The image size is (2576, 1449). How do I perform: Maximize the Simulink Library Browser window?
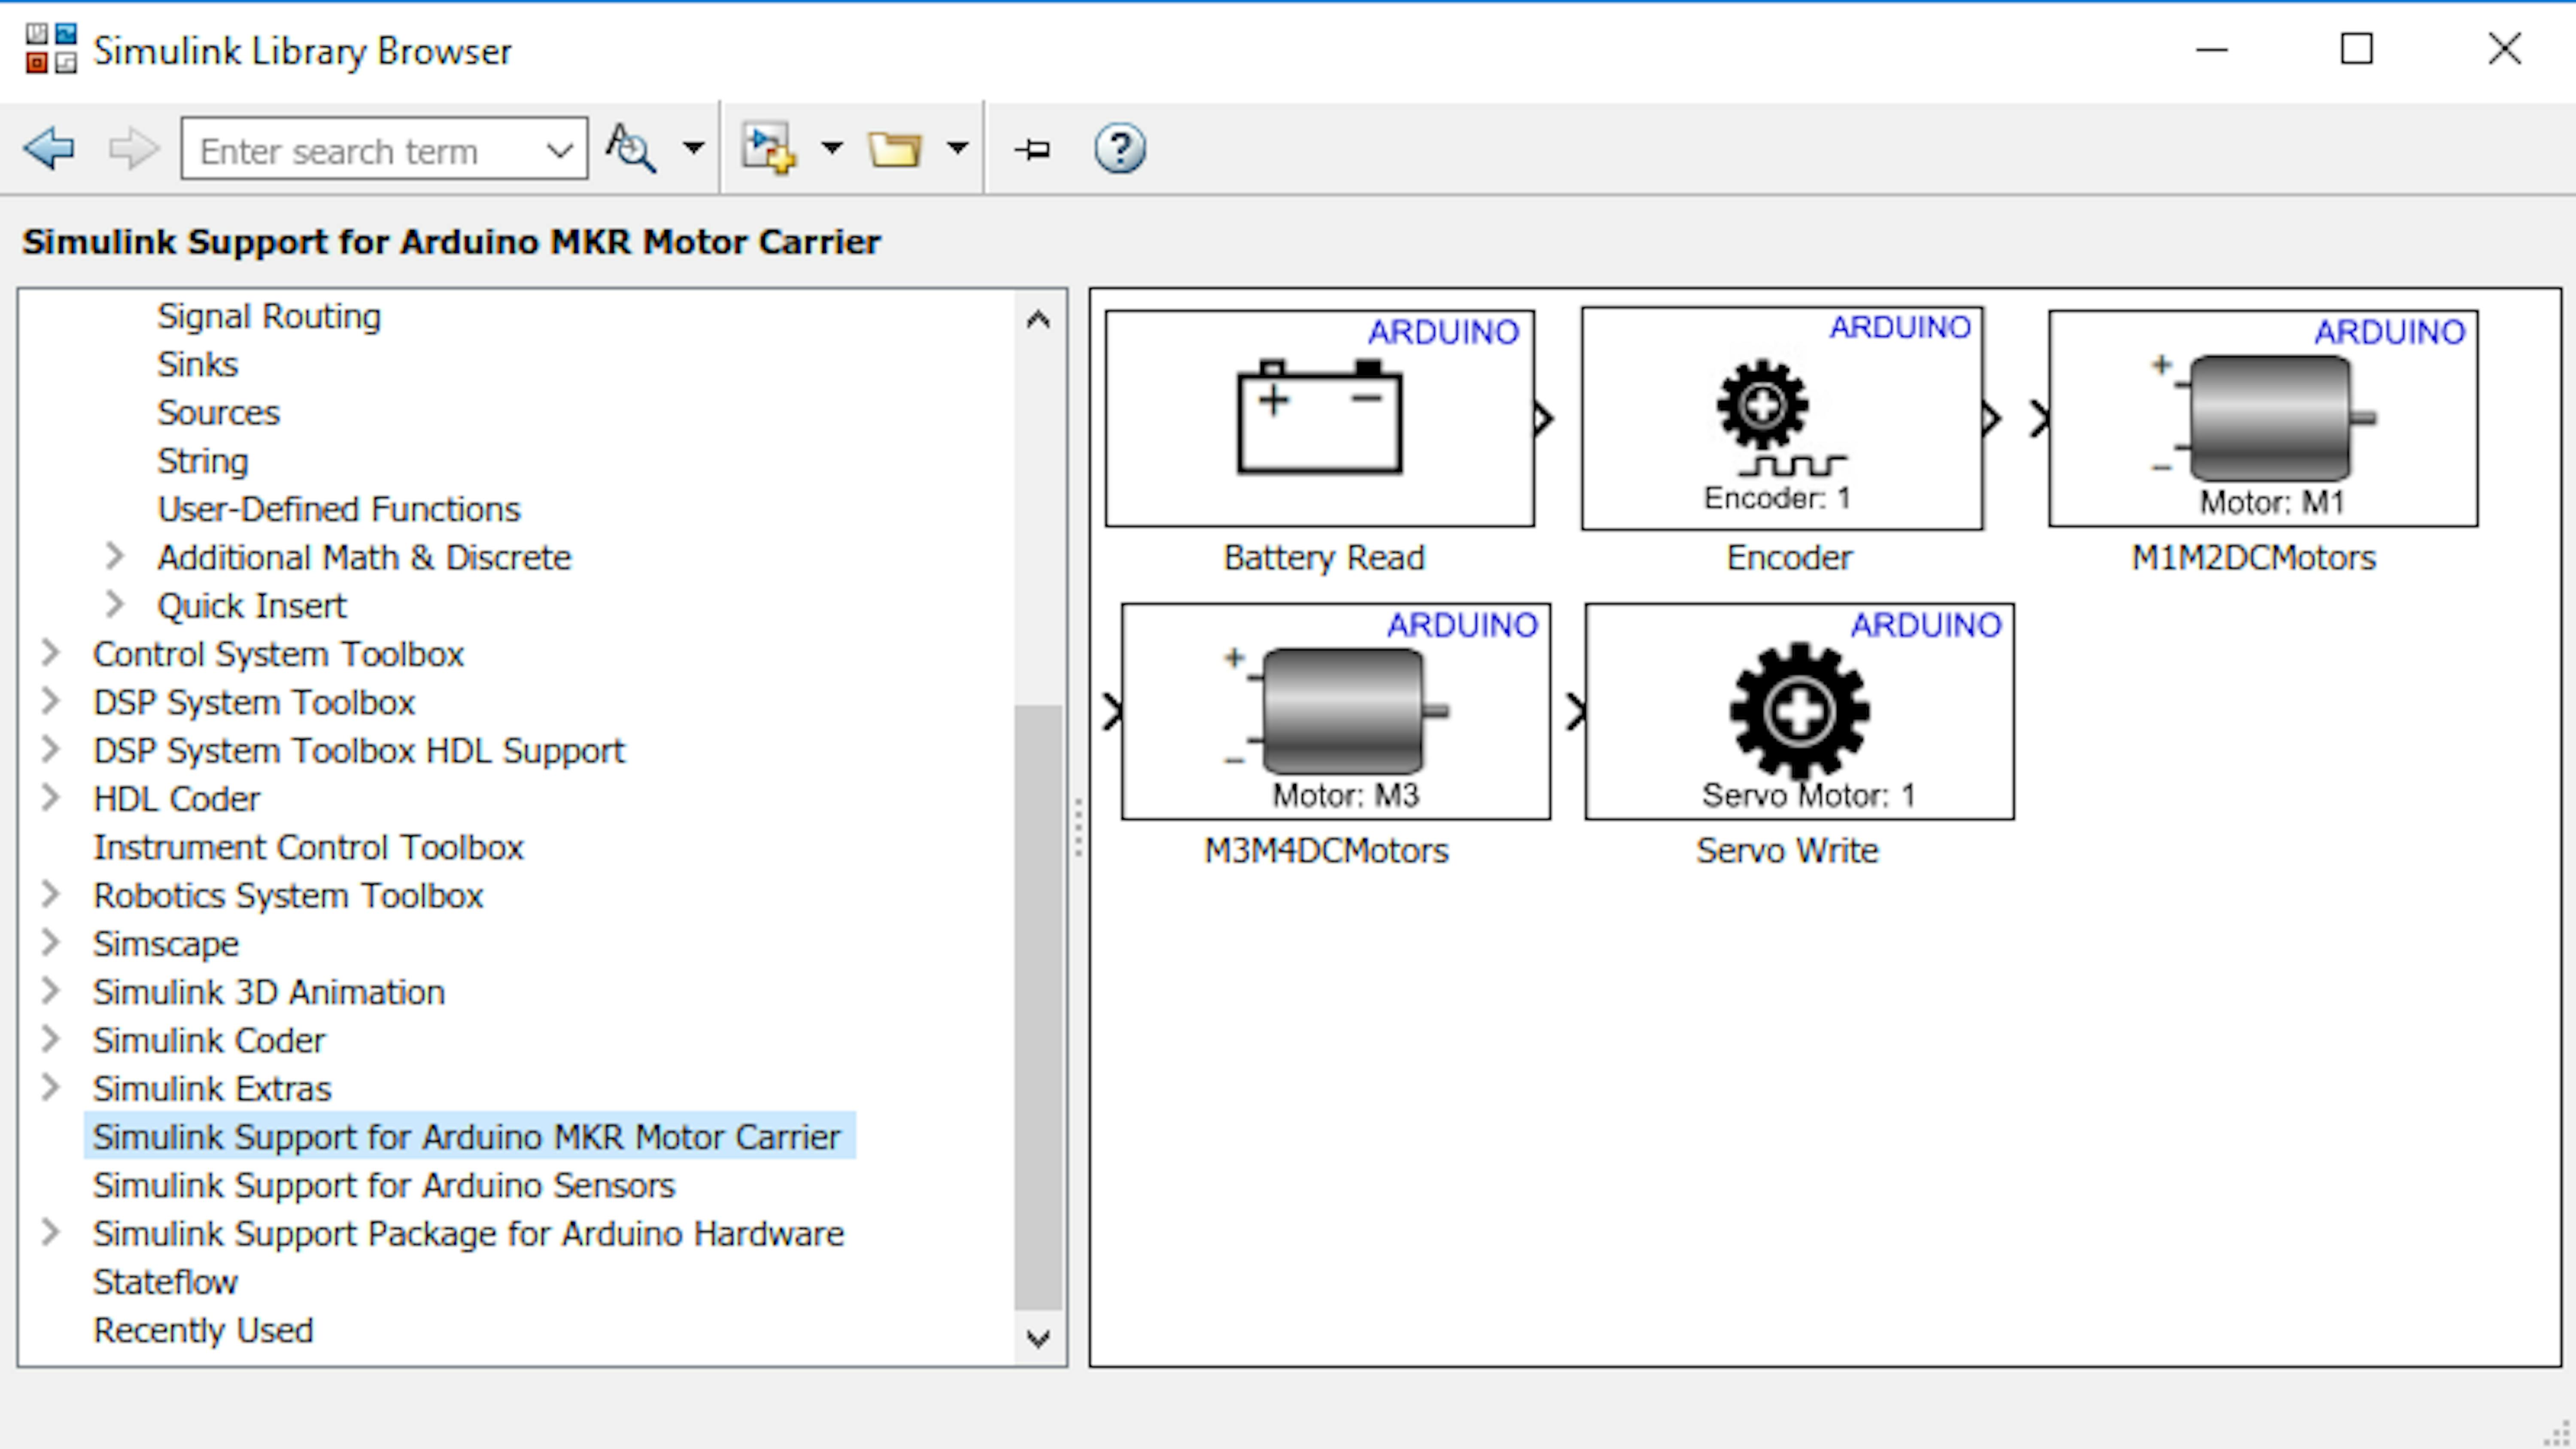click(2357, 48)
